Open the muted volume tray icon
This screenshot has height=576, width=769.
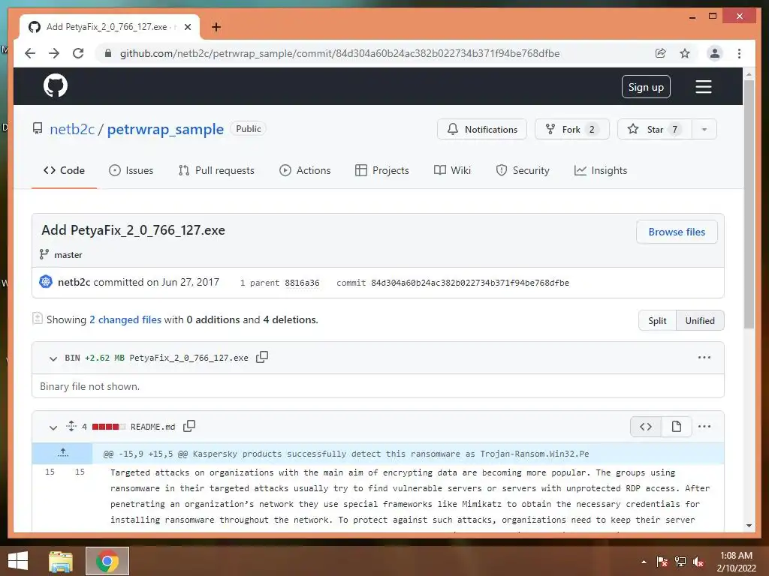click(x=698, y=562)
